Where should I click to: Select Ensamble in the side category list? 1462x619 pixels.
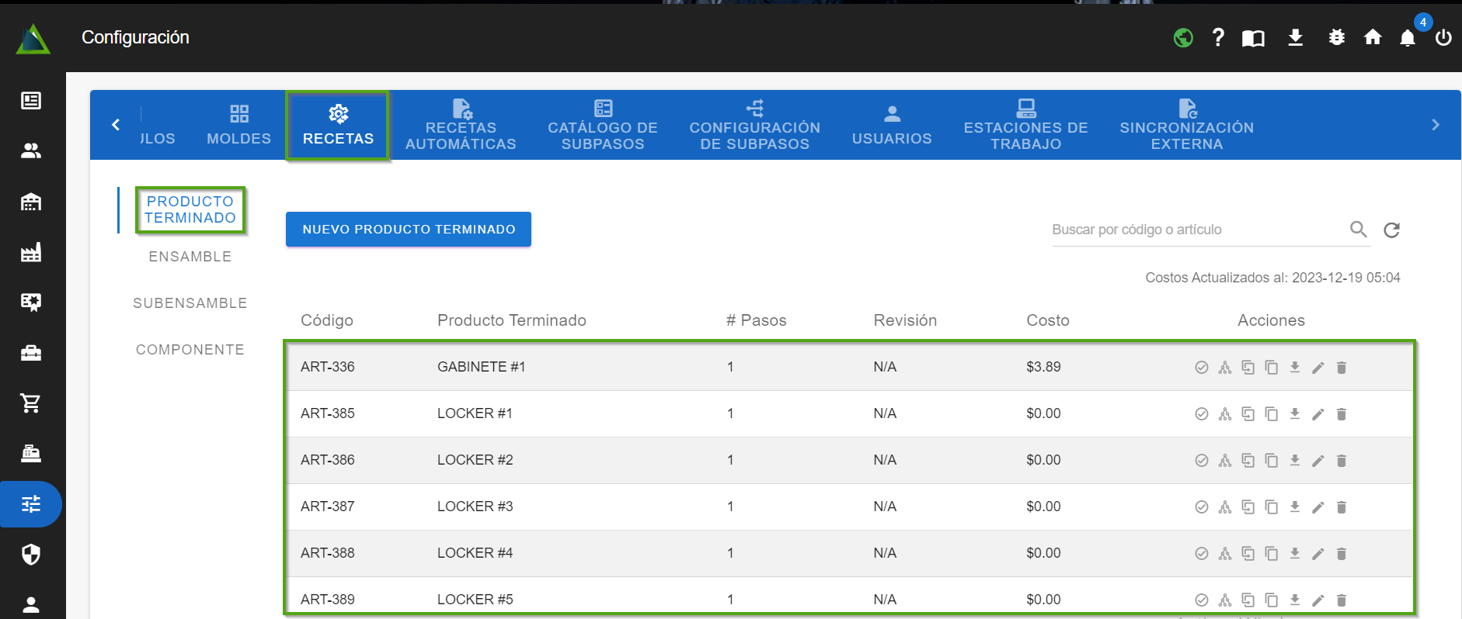tap(190, 257)
